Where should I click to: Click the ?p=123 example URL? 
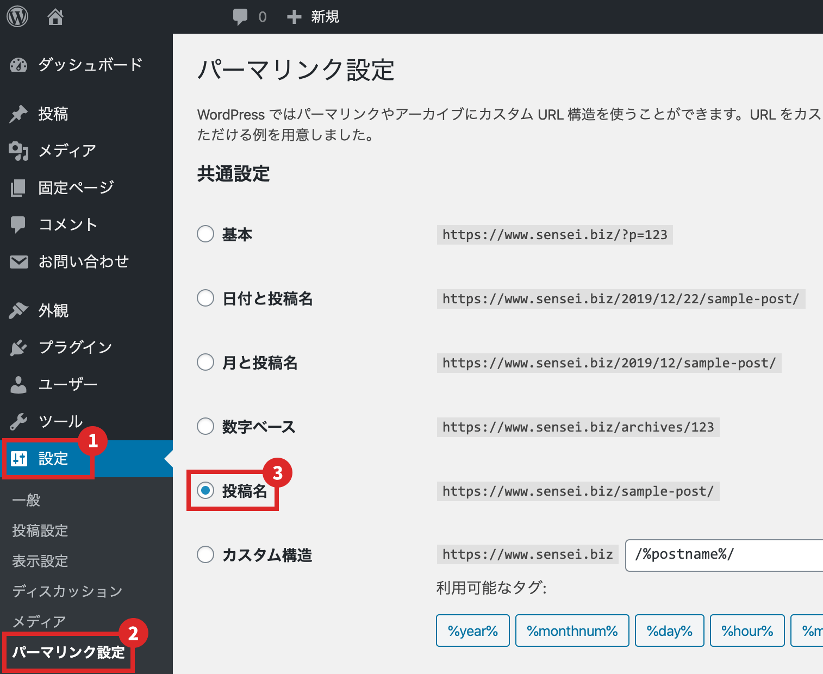[x=555, y=235]
